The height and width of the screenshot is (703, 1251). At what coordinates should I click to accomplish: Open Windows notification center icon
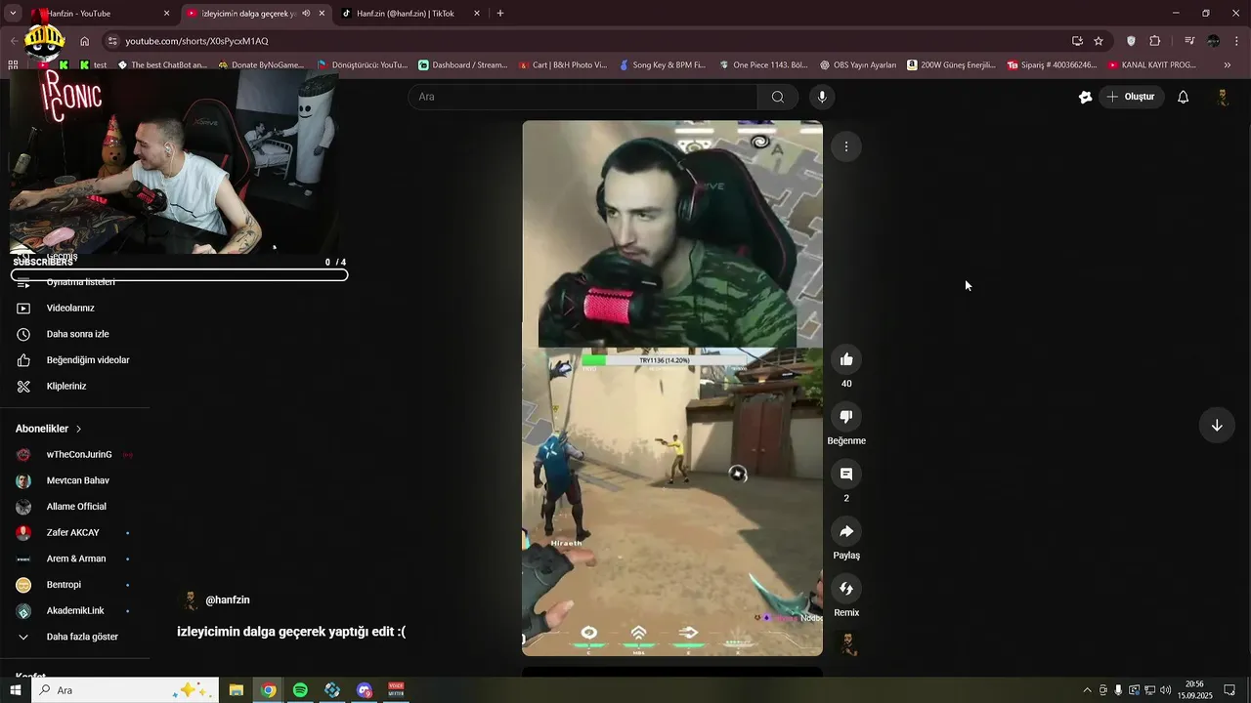(1229, 690)
